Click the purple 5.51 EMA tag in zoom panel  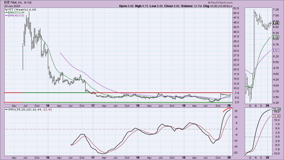(276, 50)
